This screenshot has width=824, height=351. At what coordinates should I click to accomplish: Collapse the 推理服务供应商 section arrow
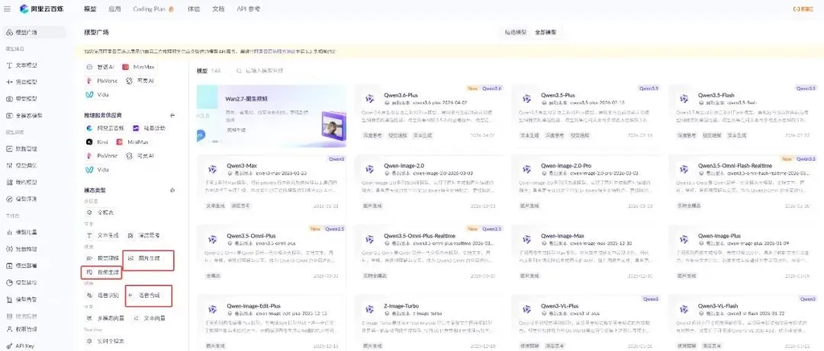coord(173,115)
